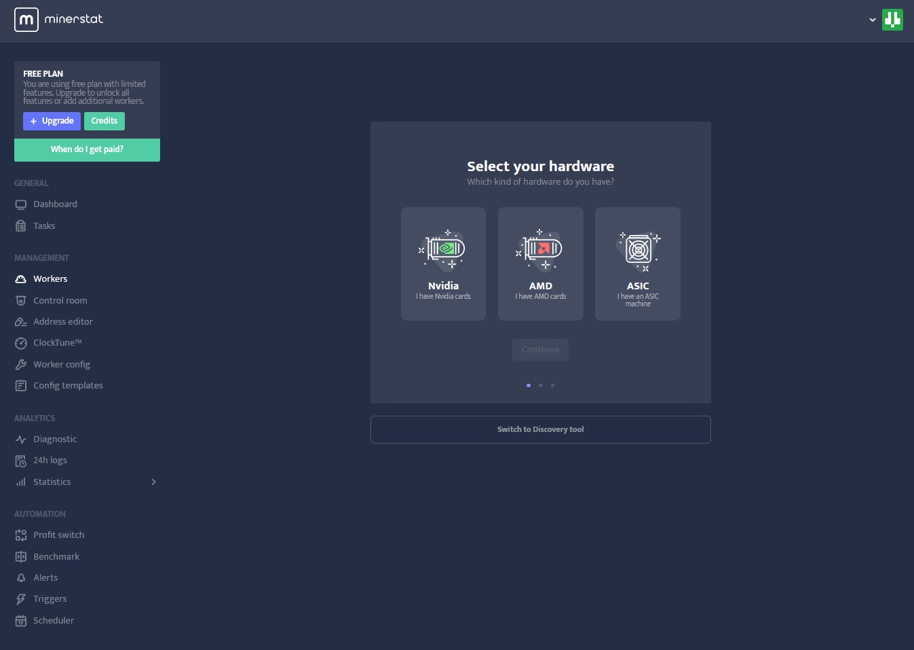Click the Statistics bar chart icon
This screenshot has height=650, width=914.
pyautogui.click(x=21, y=482)
